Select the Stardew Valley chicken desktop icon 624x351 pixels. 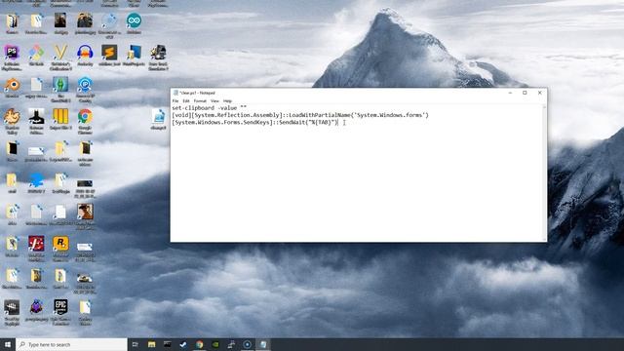[x=12, y=121]
